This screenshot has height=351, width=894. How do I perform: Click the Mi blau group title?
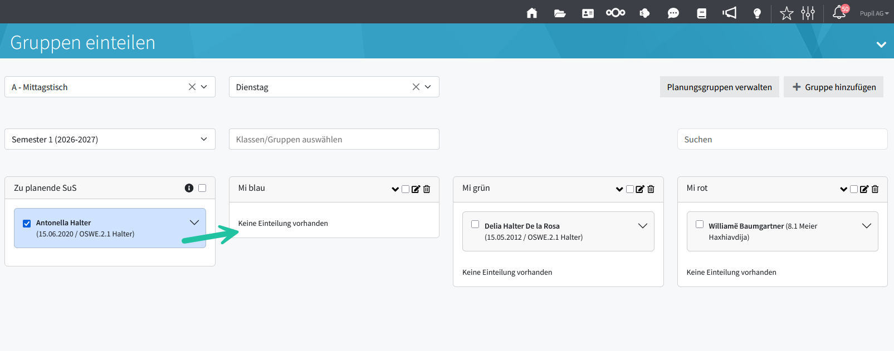tap(252, 188)
